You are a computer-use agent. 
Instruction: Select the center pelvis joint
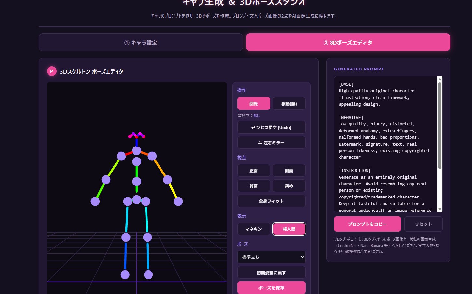tap(137, 199)
